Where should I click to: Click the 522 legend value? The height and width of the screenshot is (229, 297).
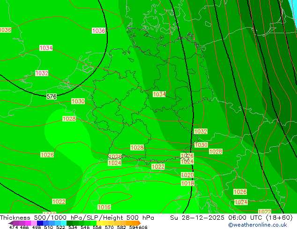(60, 227)
